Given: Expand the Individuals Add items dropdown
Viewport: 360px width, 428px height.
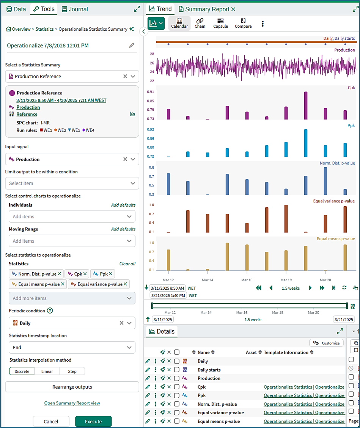Looking at the screenshot, I should (x=72, y=216).
